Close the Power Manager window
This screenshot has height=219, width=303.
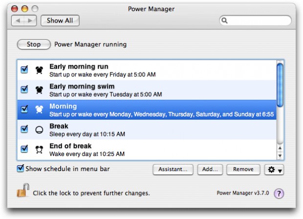(15, 9)
